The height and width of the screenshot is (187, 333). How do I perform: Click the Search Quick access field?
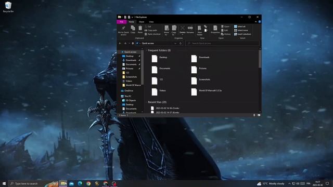point(222,43)
